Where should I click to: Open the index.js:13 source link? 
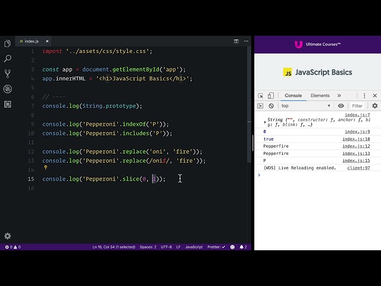pyautogui.click(x=356, y=153)
